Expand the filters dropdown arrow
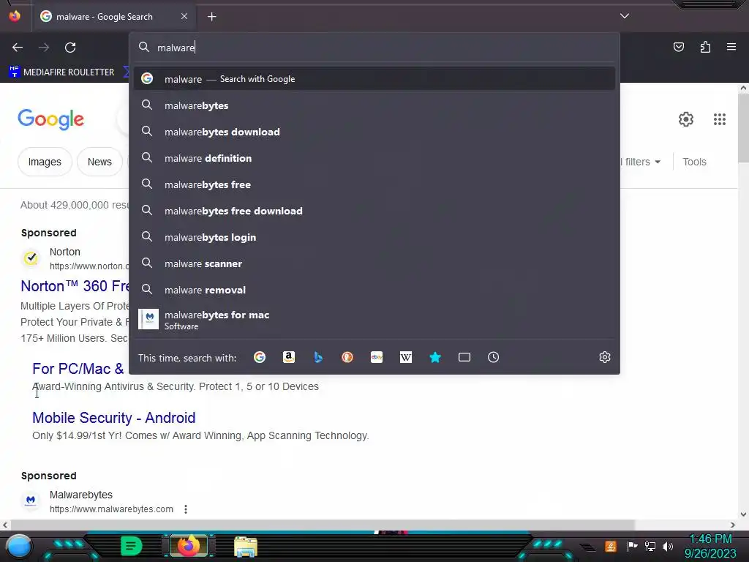 tap(658, 162)
